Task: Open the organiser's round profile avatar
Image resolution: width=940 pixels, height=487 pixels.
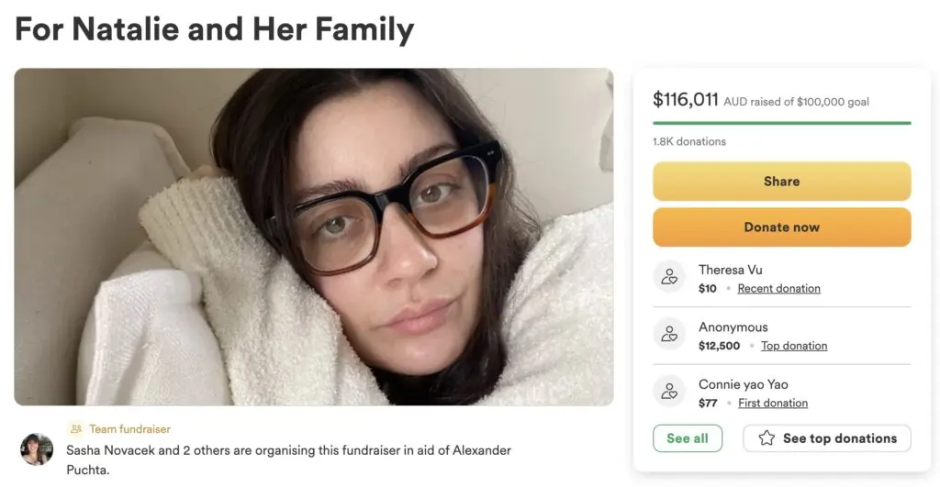Action: pos(37,449)
